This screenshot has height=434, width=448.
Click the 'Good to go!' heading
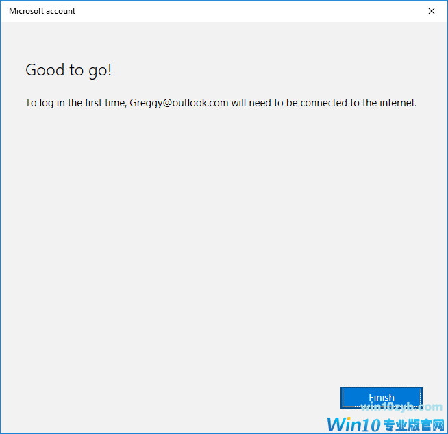[69, 70]
